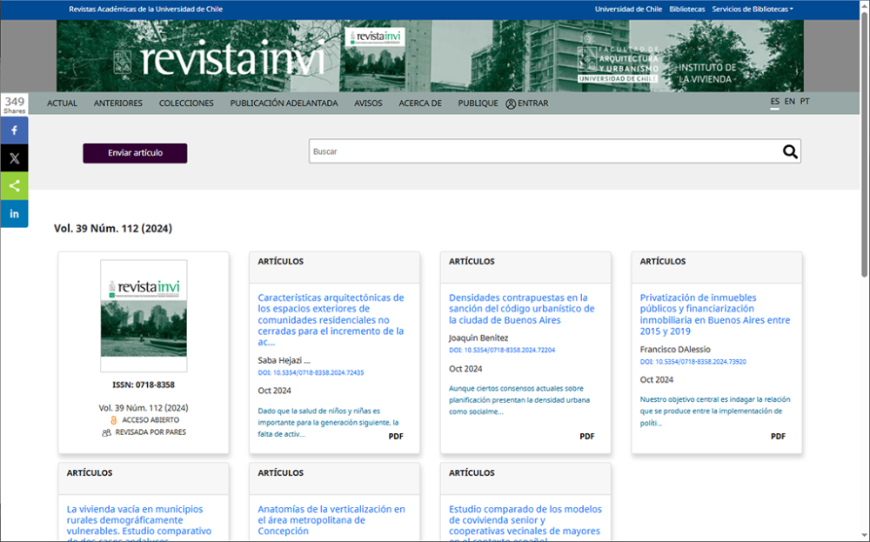Share the page on X
The height and width of the screenshot is (542, 870).
14,157
